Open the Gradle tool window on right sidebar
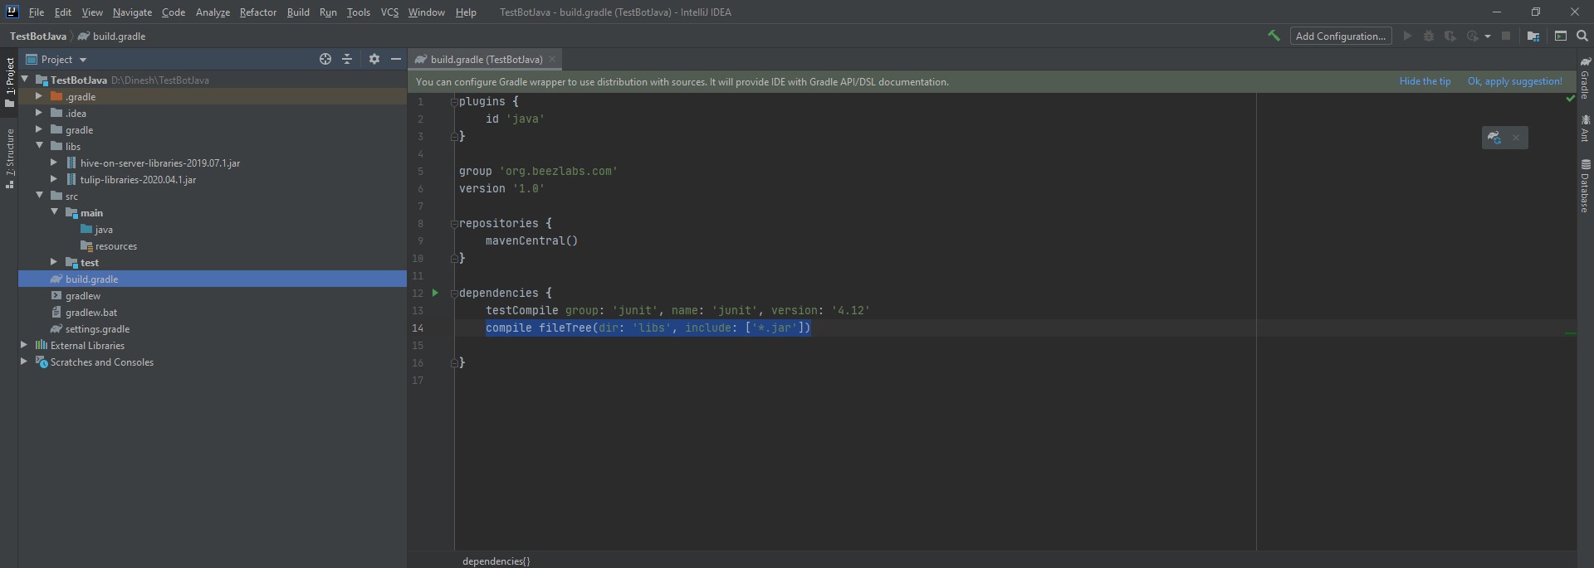This screenshot has height=568, width=1594. [x=1585, y=78]
